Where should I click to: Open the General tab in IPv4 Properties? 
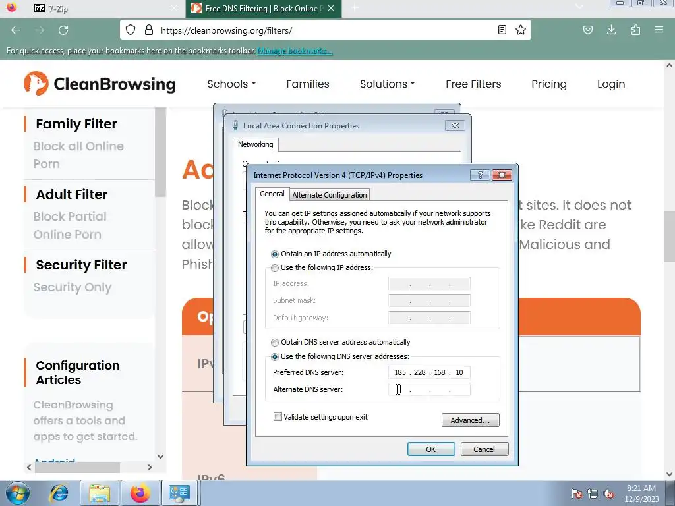point(272,194)
